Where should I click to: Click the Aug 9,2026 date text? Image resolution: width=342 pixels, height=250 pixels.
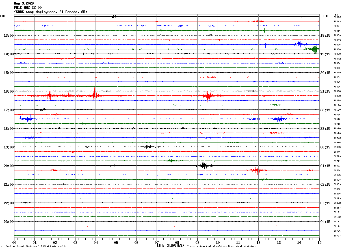point(24,3)
